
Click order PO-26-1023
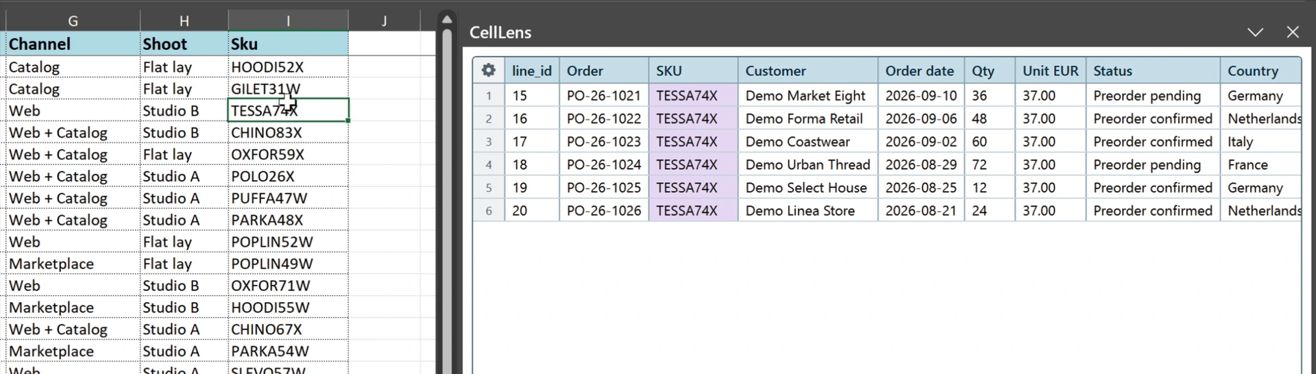click(604, 142)
